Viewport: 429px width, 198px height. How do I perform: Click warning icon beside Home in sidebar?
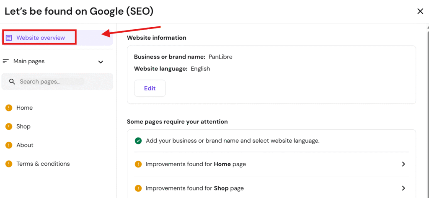tap(9, 108)
